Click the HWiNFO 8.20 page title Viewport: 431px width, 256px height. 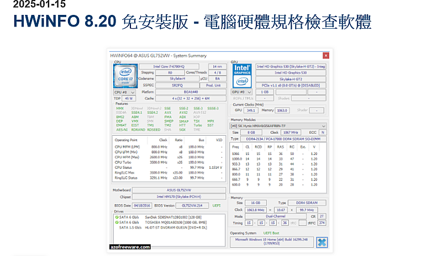[x=192, y=22]
